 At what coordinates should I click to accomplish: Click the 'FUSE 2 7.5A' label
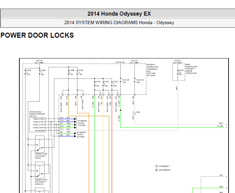[106, 84]
